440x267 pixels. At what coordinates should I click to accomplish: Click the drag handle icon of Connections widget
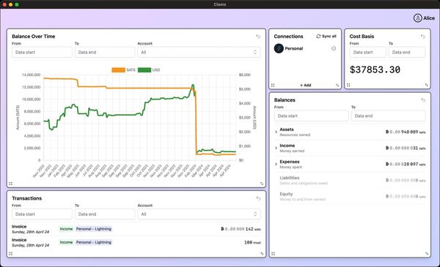coord(273,85)
